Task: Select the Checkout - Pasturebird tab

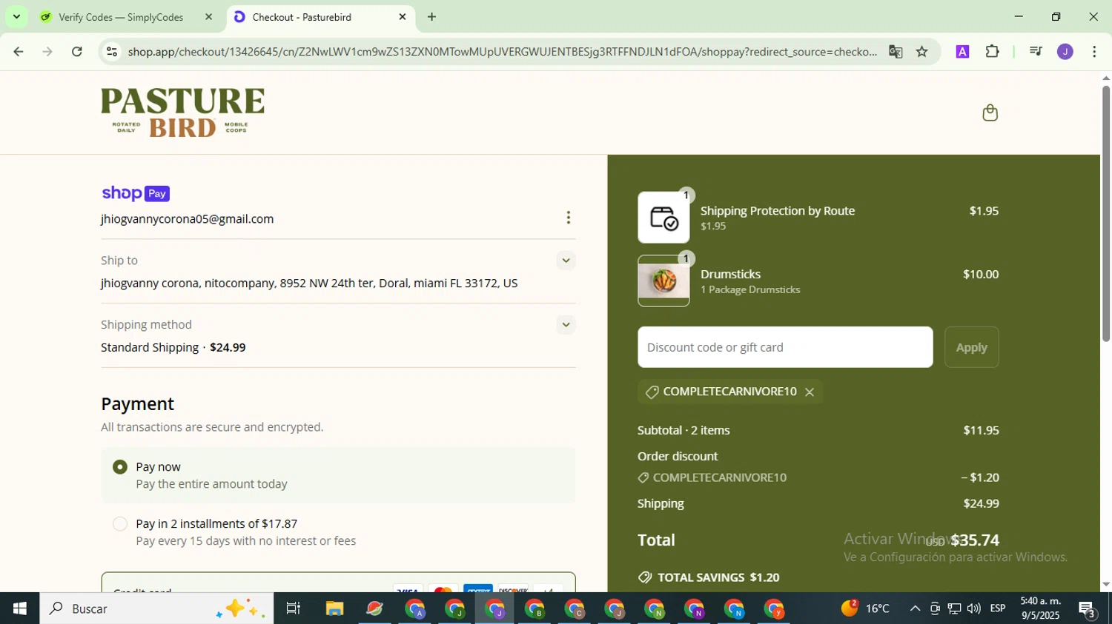Action: tap(320, 17)
